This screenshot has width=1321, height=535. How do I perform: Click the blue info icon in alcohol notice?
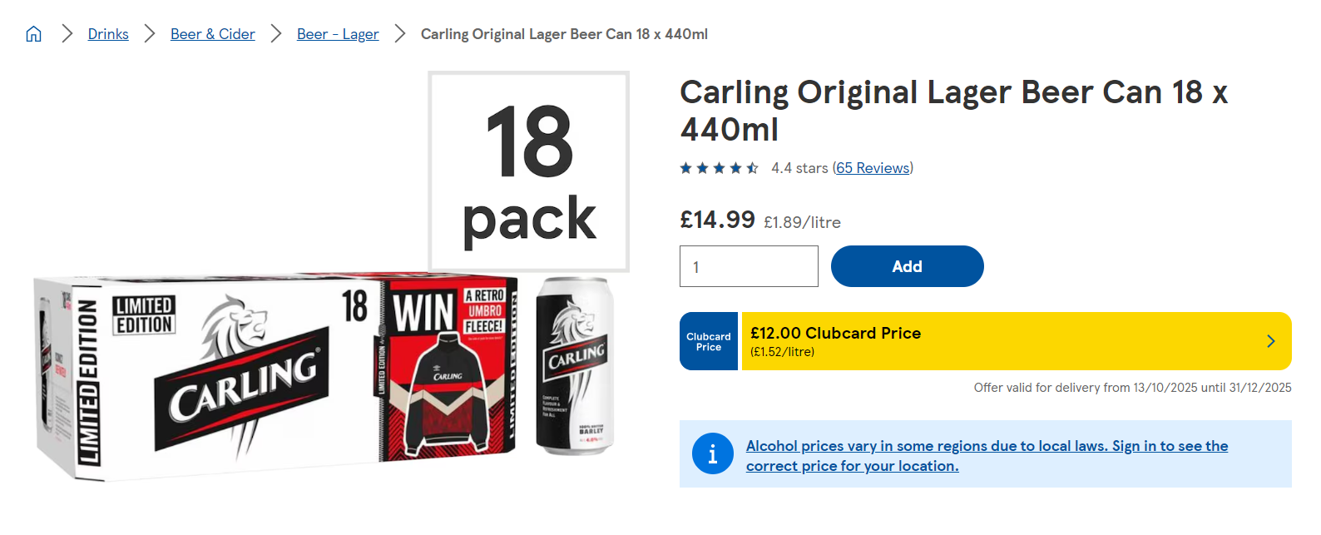712,454
